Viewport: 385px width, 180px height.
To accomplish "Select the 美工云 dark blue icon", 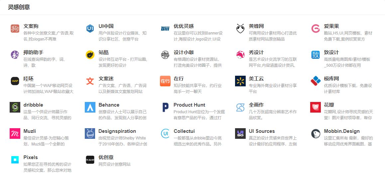I will coord(240,81).
